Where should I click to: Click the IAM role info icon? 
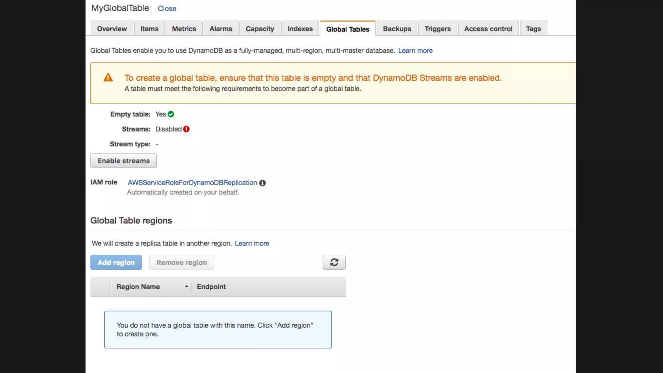coord(262,183)
